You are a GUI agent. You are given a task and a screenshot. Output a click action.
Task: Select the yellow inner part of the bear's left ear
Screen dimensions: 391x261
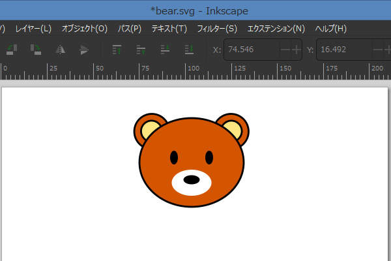pos(147,129)
